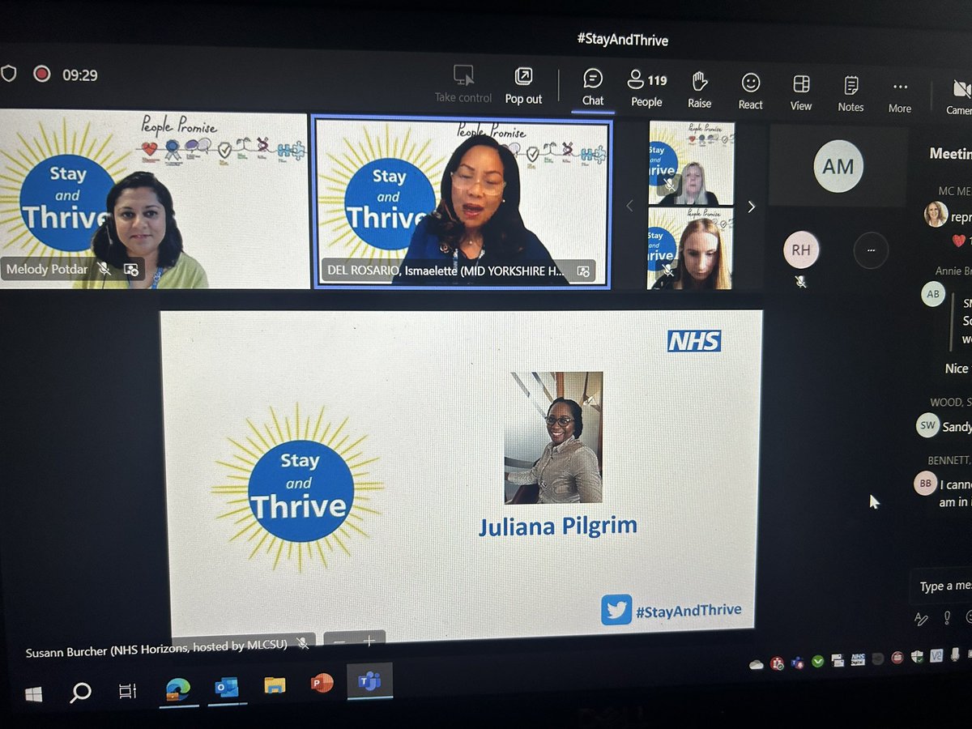Open PowerPoint from the taskbar
This screenshot has width=972, height=729.
pos(322,684)
